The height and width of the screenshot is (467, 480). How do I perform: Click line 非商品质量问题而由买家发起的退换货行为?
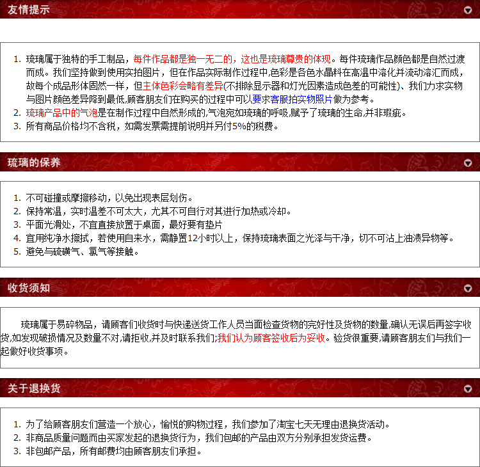198,438
